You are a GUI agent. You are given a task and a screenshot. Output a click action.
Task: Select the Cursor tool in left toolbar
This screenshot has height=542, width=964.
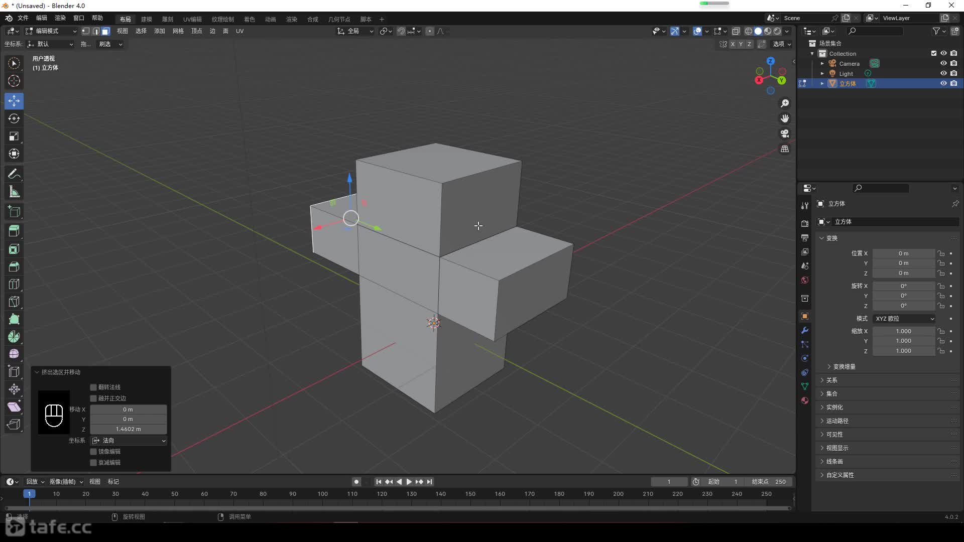(14, 81)
